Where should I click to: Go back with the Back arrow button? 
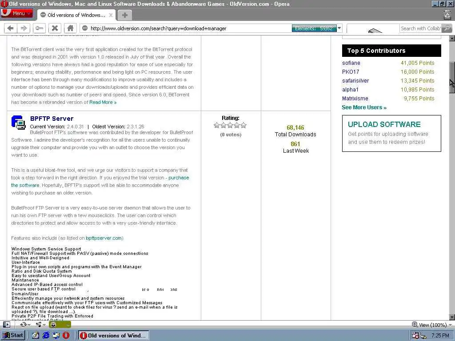click(x=11, y=28)
